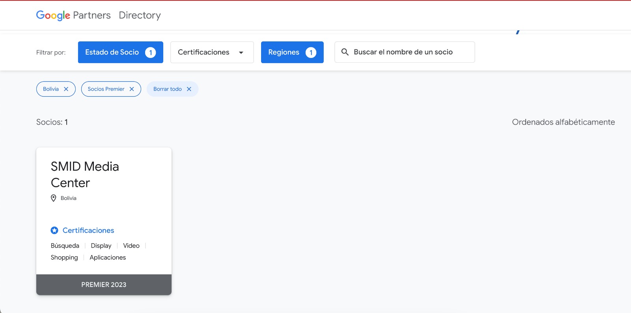631x313 pixels.
Task: Type in the Buscar el nombre search field
Action: [410, 52]
